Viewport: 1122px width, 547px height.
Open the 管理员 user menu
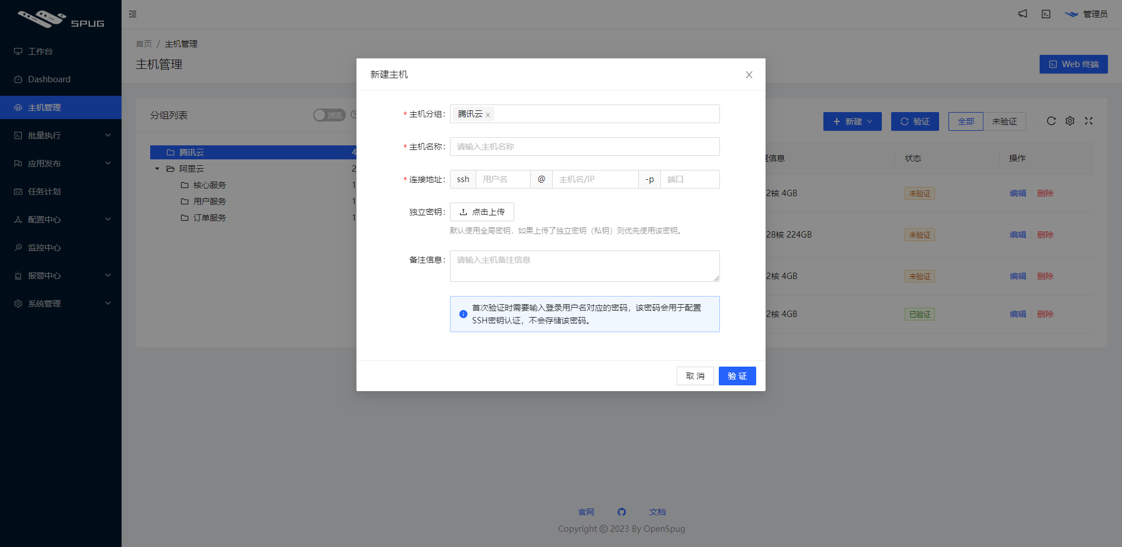pyautogui.click(x=1086, y=14)
